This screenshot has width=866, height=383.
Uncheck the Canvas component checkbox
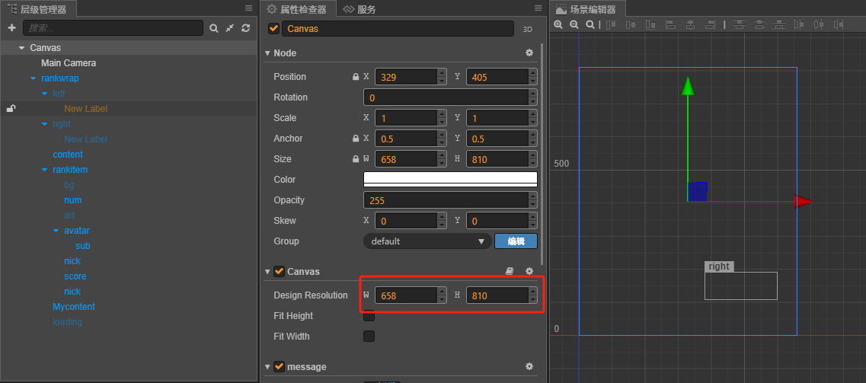point(279,271)
